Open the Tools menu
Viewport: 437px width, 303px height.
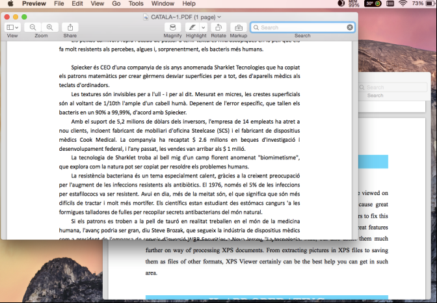click(136, 4)
